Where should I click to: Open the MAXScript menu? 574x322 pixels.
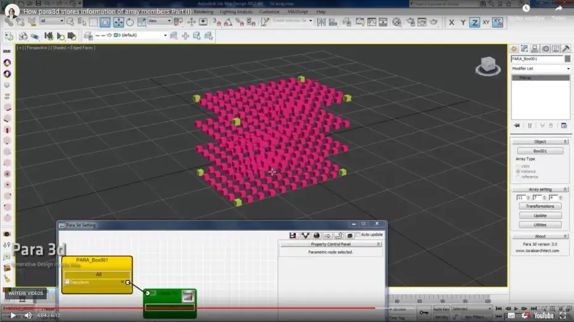[x=297, y=12]
